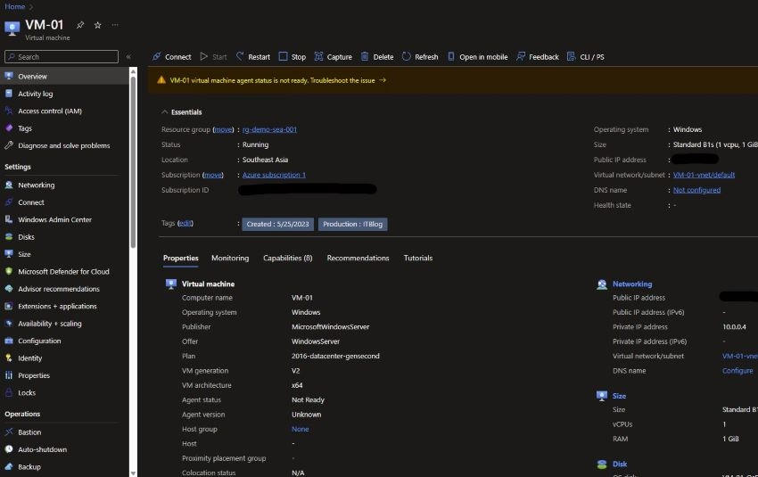Screen dimensions: 758x477
Task: Click the edit link next to Tags
Action: [x=185, y=223]
